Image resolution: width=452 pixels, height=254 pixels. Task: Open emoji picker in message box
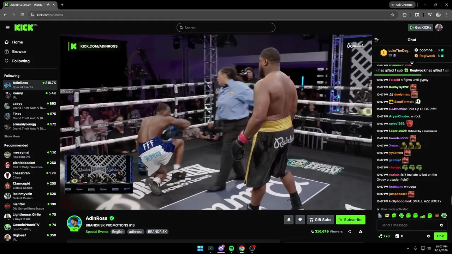pyautogui.click(x=441, y=225)
